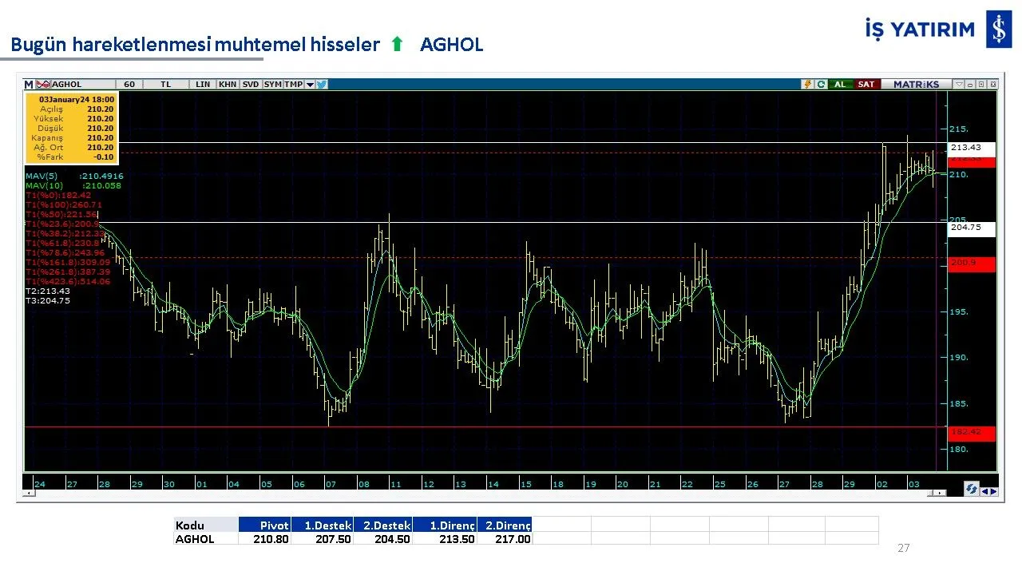
Task: Click the Matriks M logo icon in chart toolbar
Action: [x=29, y=84]
